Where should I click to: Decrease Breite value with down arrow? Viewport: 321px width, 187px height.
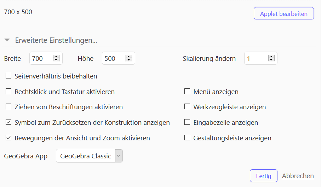pos(56,60)
